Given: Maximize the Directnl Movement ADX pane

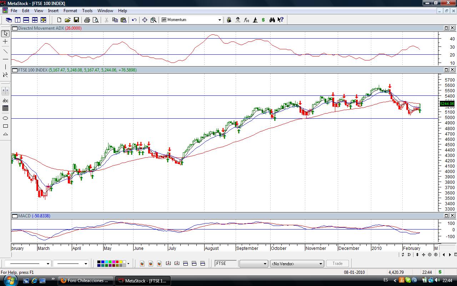Looking at the screenshot, I should tap(446, 28).
